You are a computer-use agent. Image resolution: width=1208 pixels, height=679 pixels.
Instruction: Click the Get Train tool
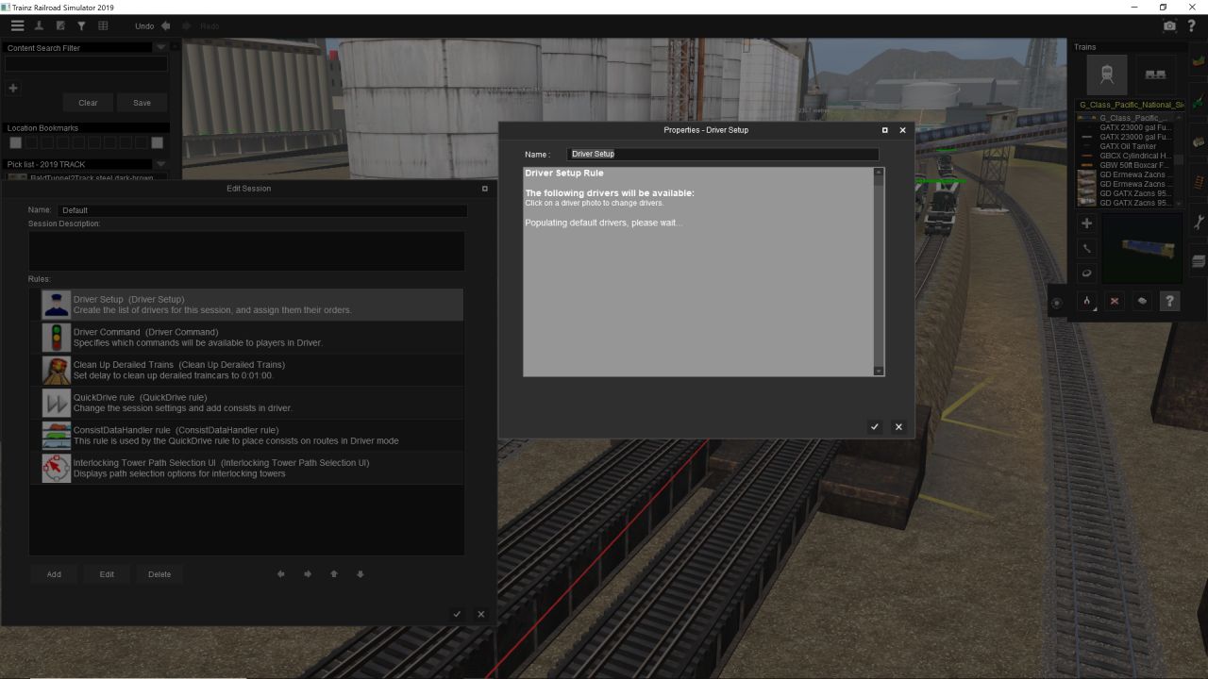click(x=1142, y=302)
